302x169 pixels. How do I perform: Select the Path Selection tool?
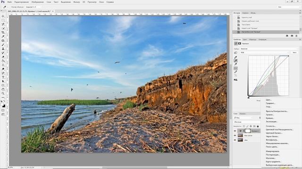click(3, 81)
